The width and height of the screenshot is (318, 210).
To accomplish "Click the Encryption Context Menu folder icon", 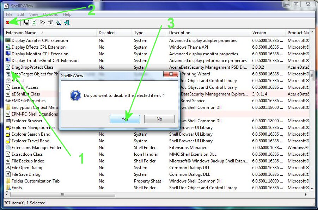I will point(8,107).
